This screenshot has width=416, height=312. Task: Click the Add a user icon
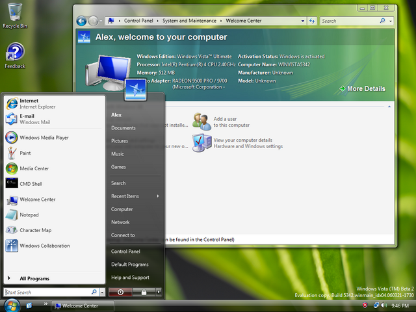click(x=201, y=122)
